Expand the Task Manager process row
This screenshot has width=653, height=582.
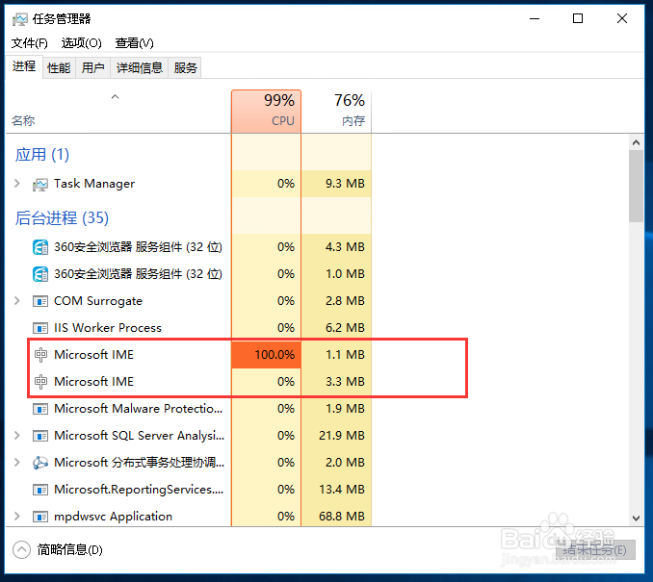point(17,184)
